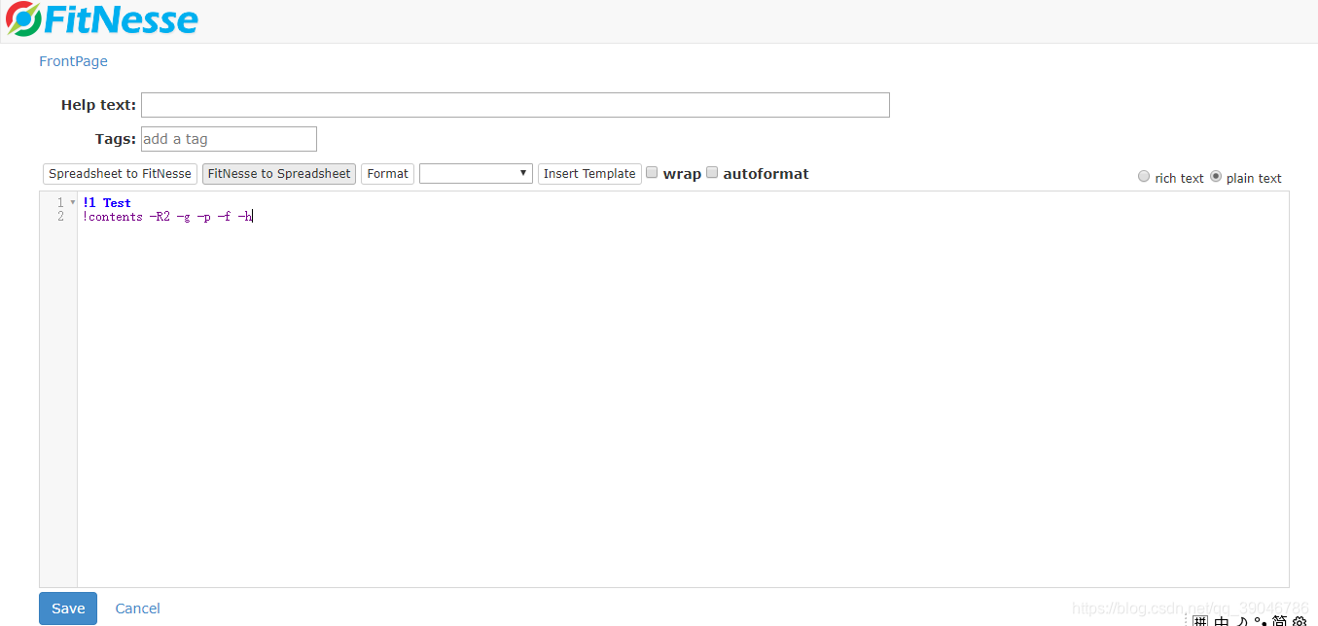Click the '!contents -R2 -g -p -f -h' line
Image resolution: width=1318 pixels, height=626 pixels.
coord(167,217)
